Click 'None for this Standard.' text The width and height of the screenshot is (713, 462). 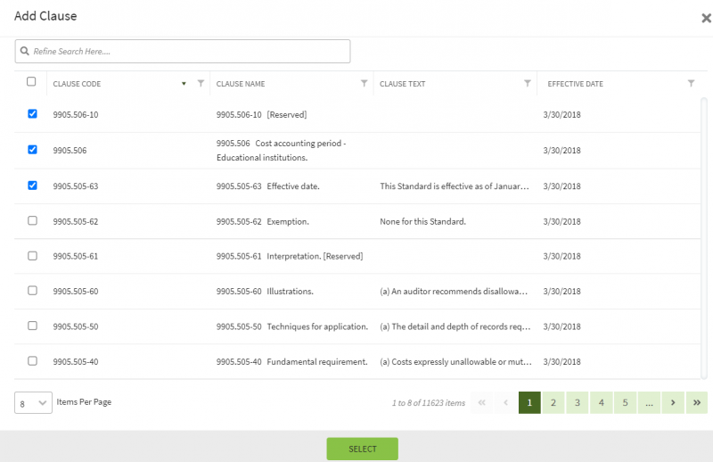click(422, 222)
